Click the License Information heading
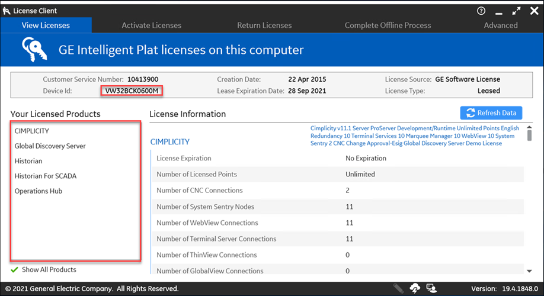 188,114
